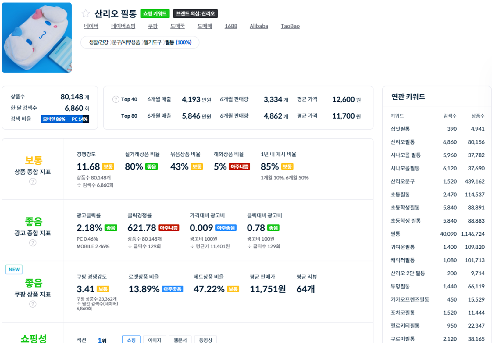The image size is (492, 343).
Task: Click 초등학생필통 keyword with 88,891 products
Action: click(405, 208)
